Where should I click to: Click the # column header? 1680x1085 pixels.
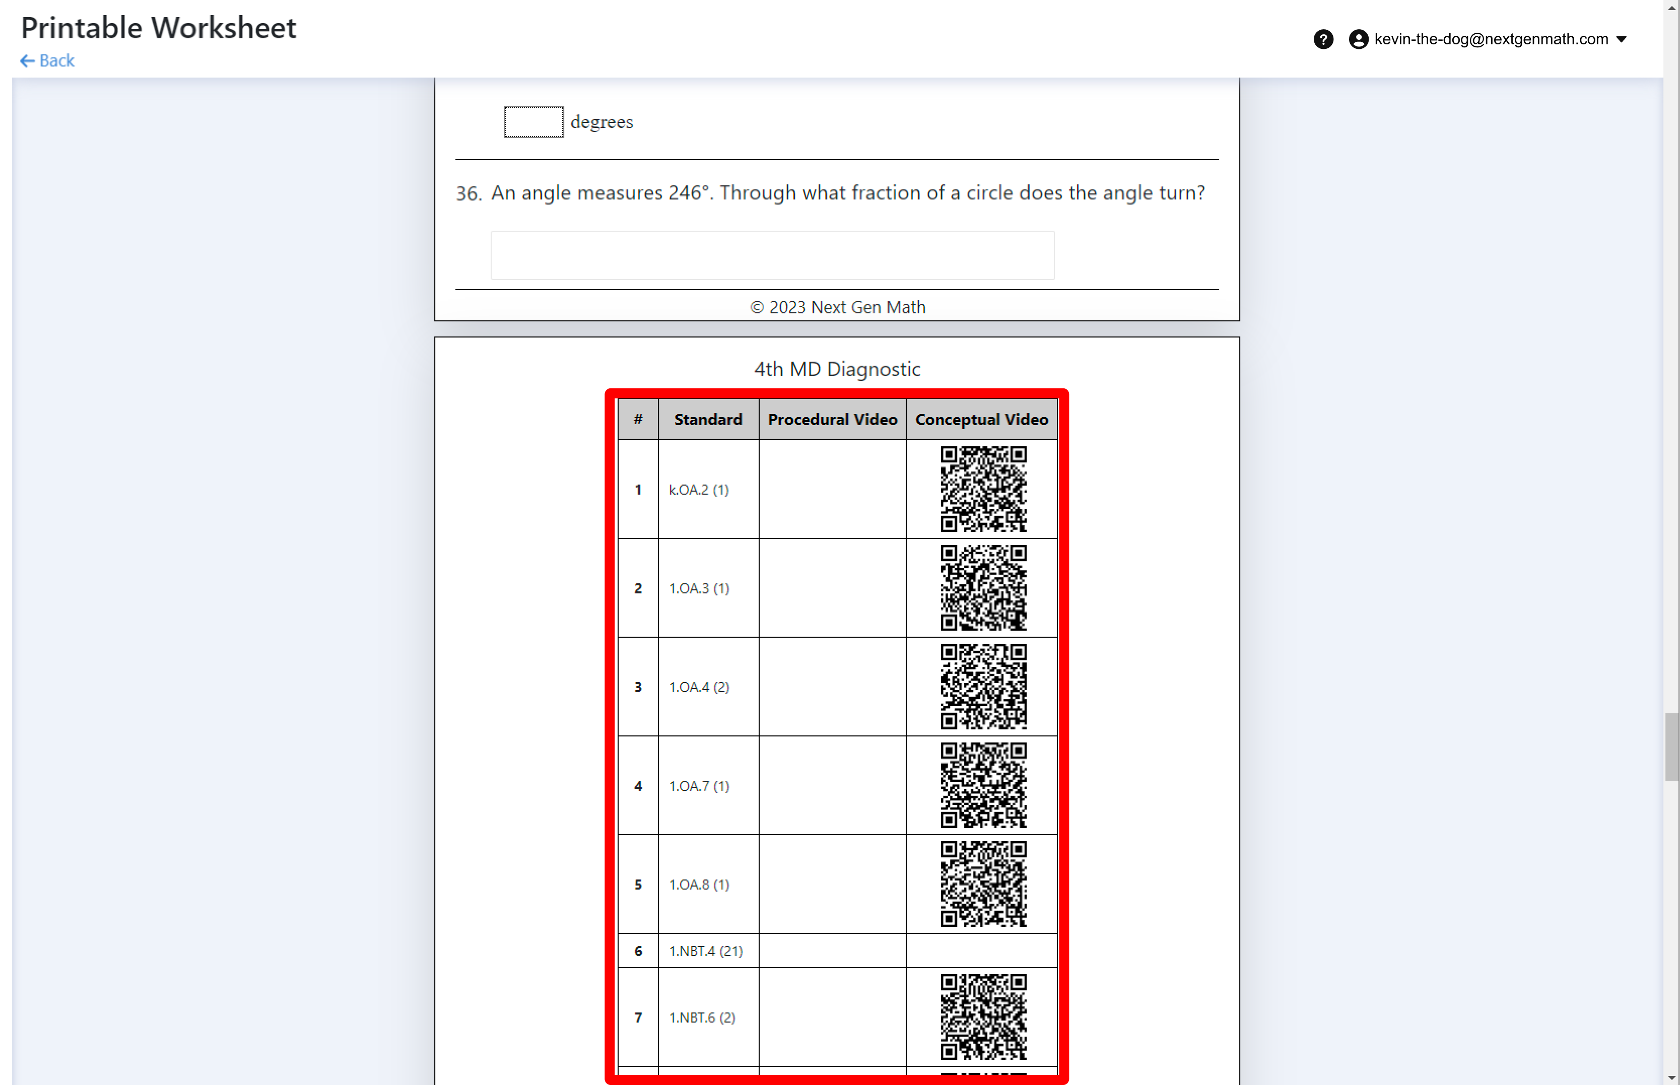(x=637, y=419)
